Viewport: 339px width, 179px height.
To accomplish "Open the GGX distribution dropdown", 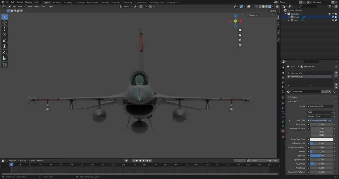I will click(x=320, y=112).
